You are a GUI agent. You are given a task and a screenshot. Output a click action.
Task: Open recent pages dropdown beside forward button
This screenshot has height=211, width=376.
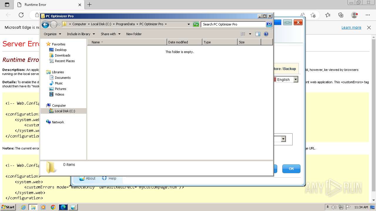click(59, 24)
